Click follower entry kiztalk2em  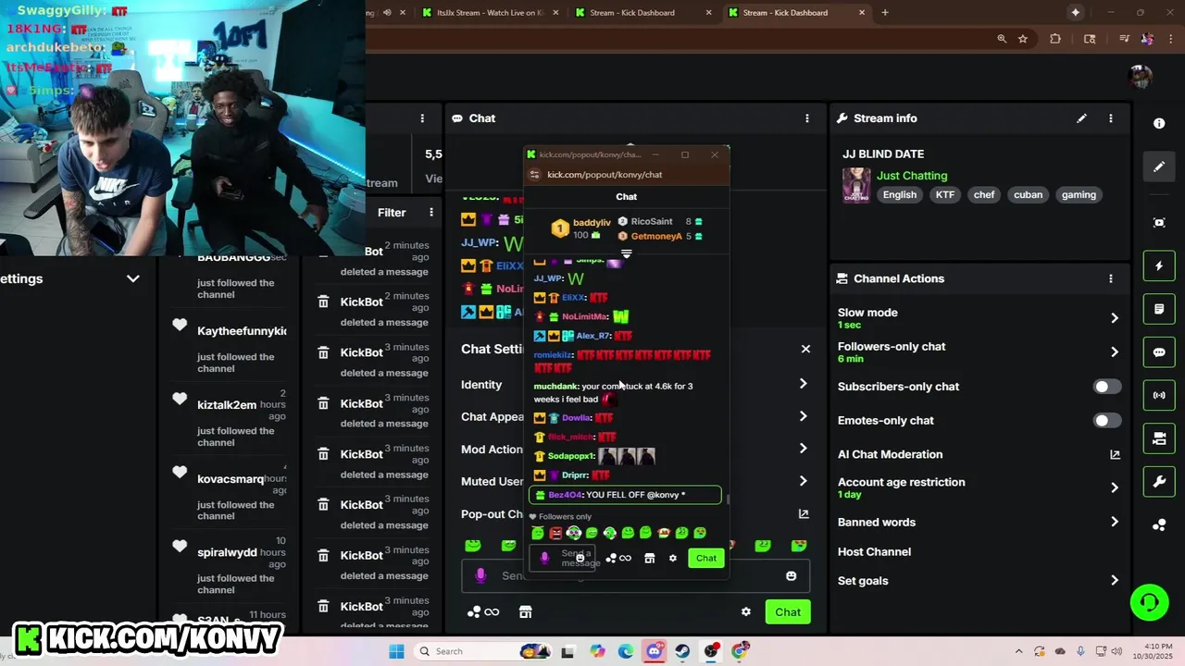tap(227, 405)
